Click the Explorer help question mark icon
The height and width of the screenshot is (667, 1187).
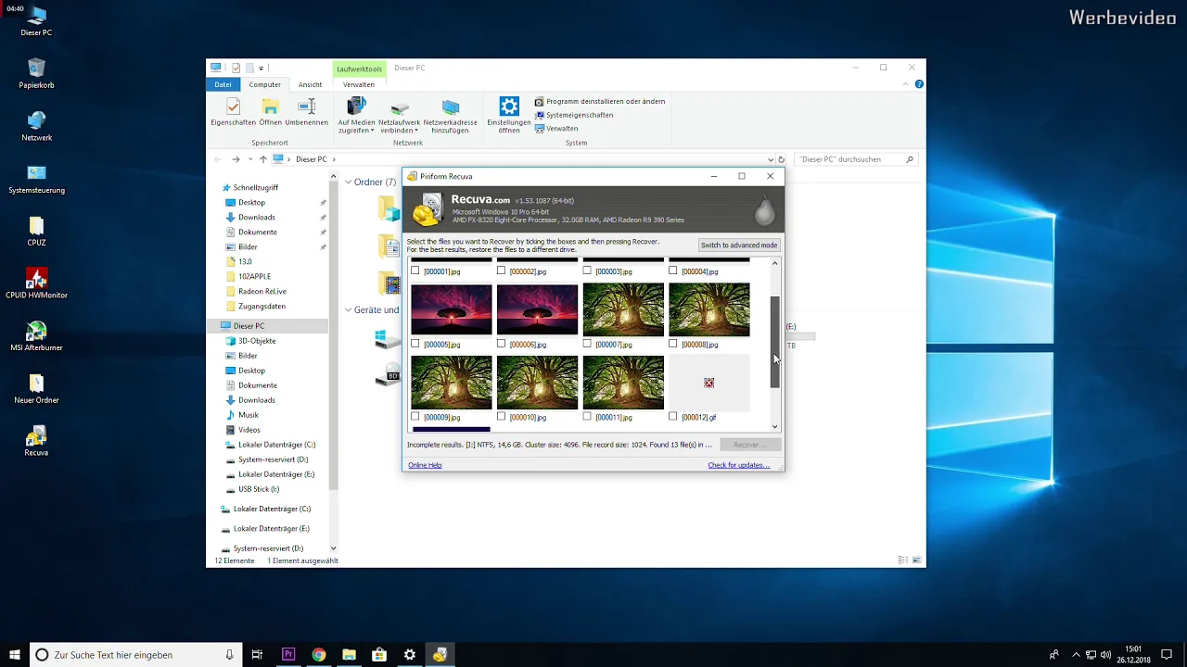click(x=919, y=84)
